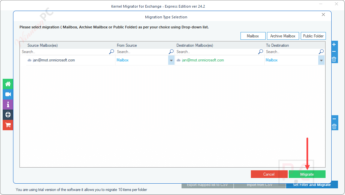The width and height of the screenshot is (345, 195).
Task: Click Set Filter and Migrate button
Action: coord(312,185)
